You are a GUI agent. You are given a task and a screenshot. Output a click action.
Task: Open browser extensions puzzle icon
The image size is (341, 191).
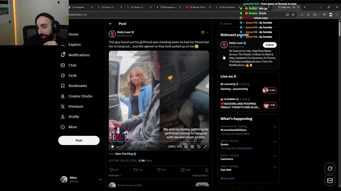click(315, 15)
